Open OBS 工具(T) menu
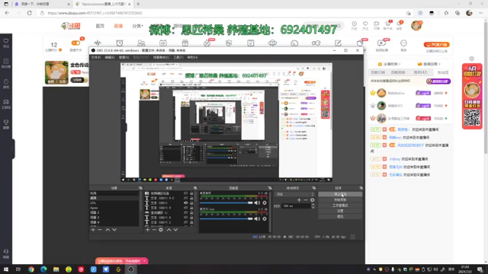 [178, 58]
